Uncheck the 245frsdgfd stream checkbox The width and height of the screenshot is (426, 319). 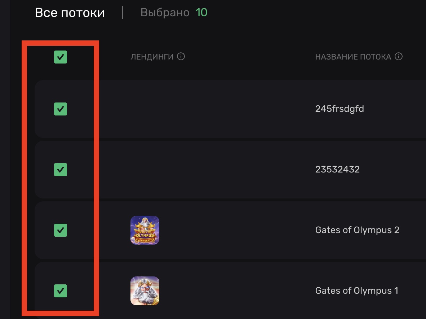pos(61,109)
